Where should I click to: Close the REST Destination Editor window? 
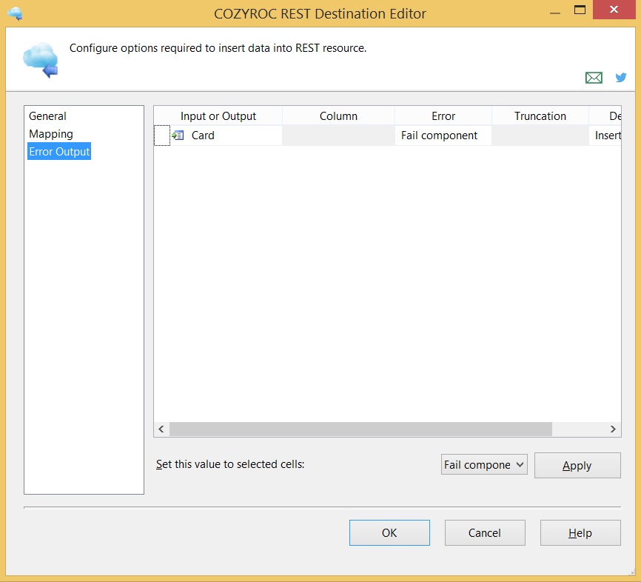point(614,10)
